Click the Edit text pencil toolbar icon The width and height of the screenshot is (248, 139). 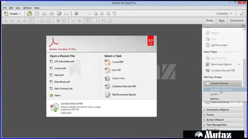point(59,13)
